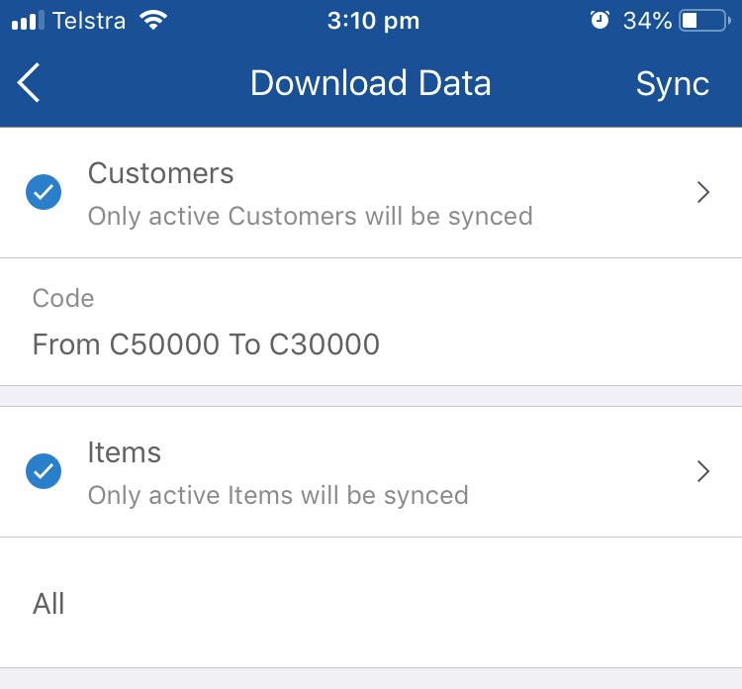Open Customers options with the chevron
The width and height of the screenshot is (742, 689).
(703, 192)
